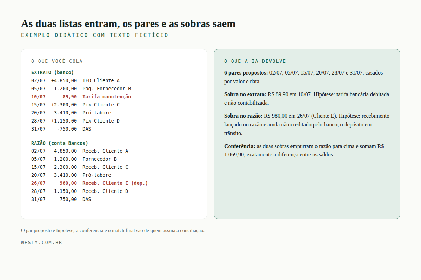This screenshot has height=280, width=421.
Task: Select the '1.200,00 Fornecedor B' ledger row
Action: (74, 159)
